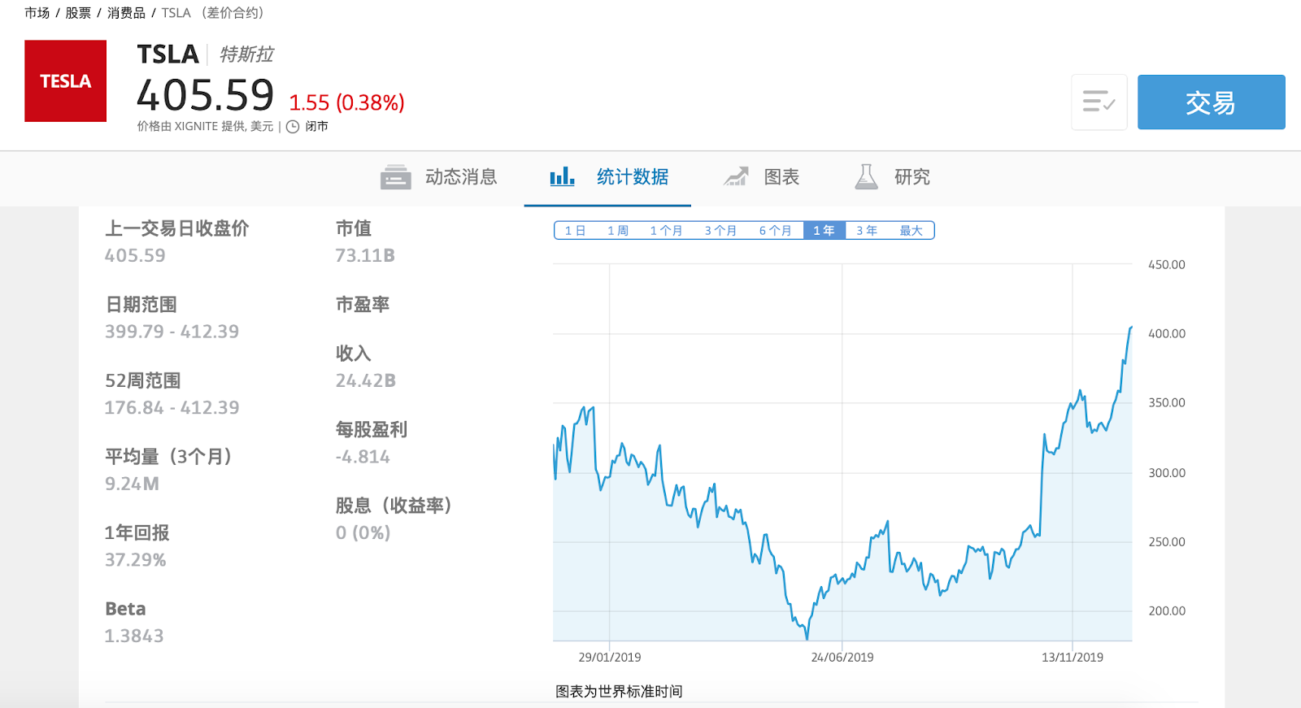Click the 股息 value 0 (0%)
This screenshot has height=708, width=1301.
point(363,532)
